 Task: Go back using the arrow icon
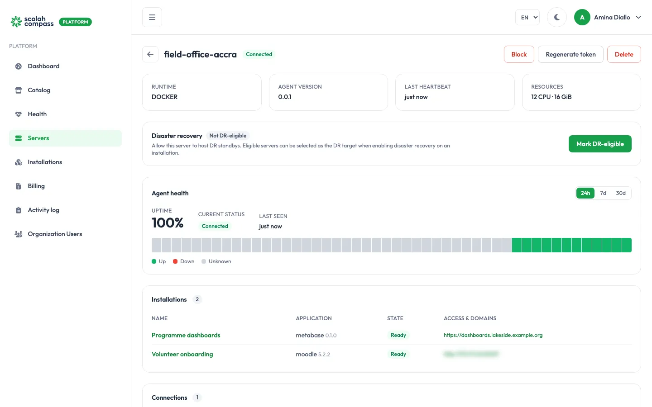coord(150,54)
